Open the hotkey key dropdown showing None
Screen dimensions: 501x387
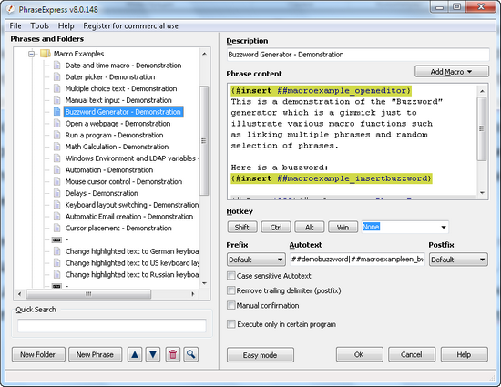(404, 227)
